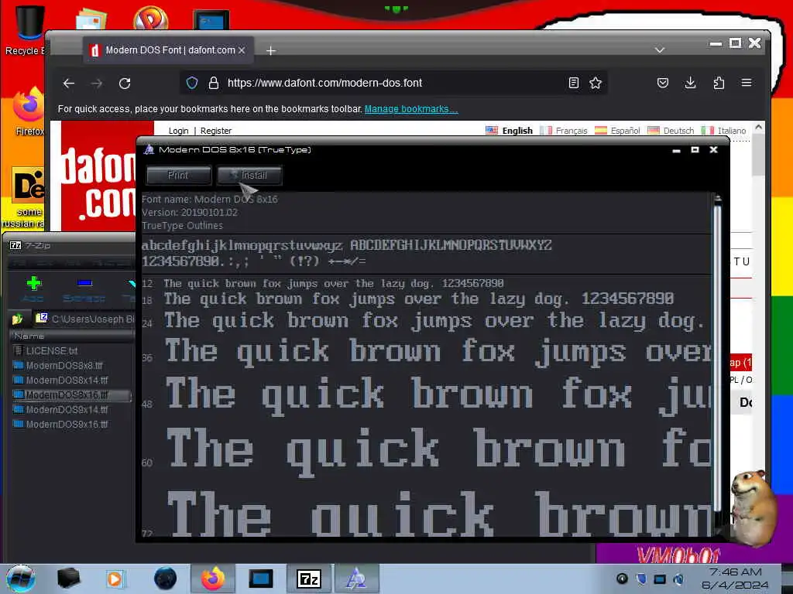The width and height of the screenshot is (793, 594).
Task: Open the media player taskbar icon
Action: click(x=115, y=579)
